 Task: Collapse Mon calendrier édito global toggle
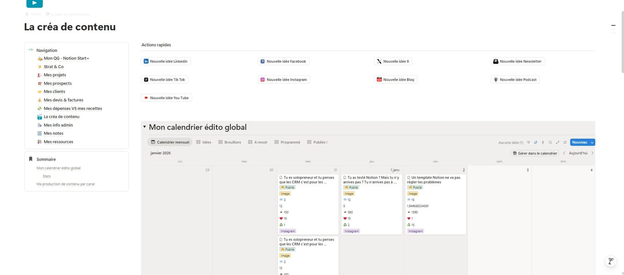point(144,127)
